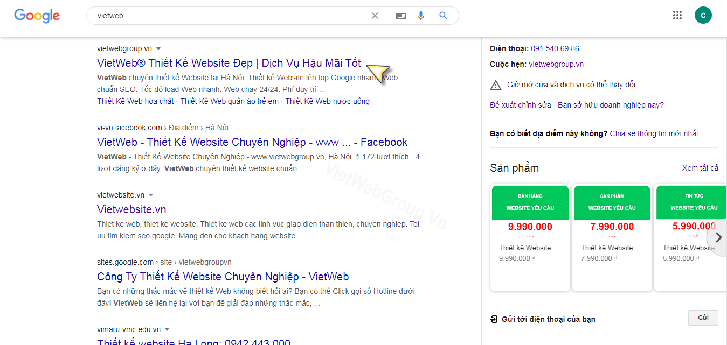Screen dimensions: 727x345
Task: Expand dropdown arrow beside vimaru-vmc.edu.vn
Action: [167, 330]
